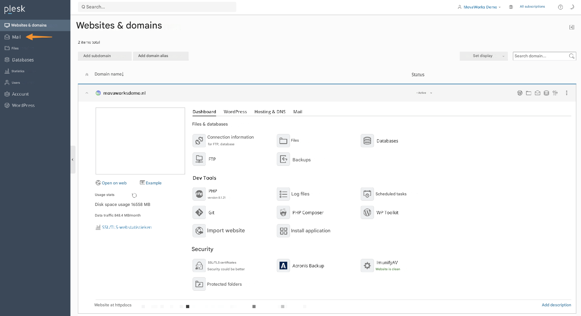Viewport: 581px width, 316px height.
Task: Click the search magnifier icon in Search domain
Action: pos(572,56)
